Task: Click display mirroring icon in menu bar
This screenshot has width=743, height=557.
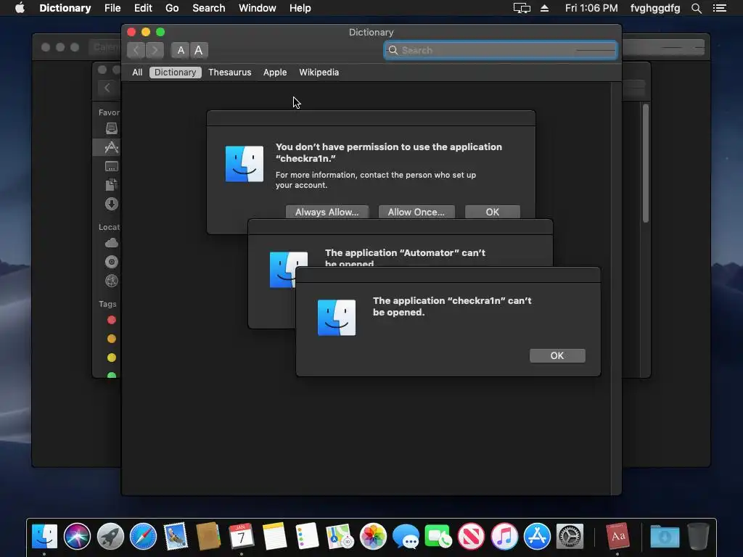Action: 522,8
